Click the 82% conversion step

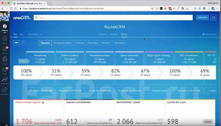pyautogui.click(x=115, y=72)
